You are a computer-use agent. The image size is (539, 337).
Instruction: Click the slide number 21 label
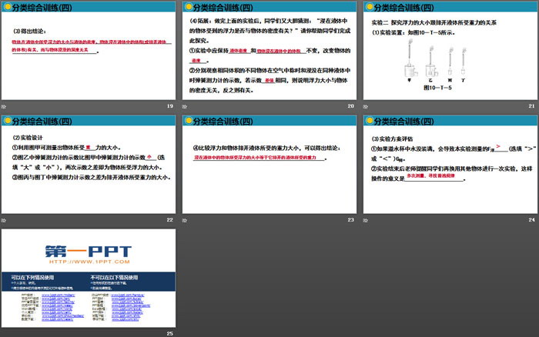(x=528, y=105)
